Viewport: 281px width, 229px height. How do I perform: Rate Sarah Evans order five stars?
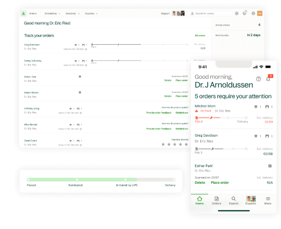pos(186,144)
